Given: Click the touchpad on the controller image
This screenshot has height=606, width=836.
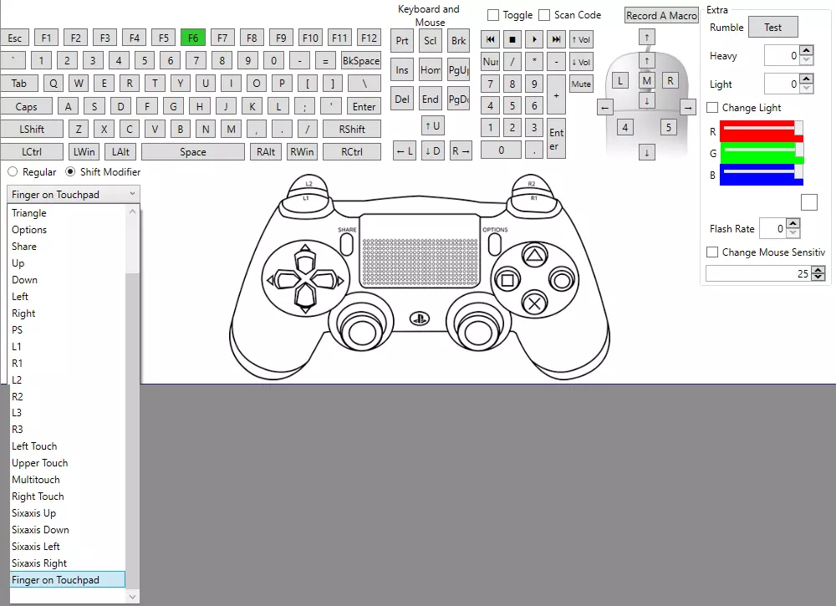Looking at the screenshot, I should (420, 251).
